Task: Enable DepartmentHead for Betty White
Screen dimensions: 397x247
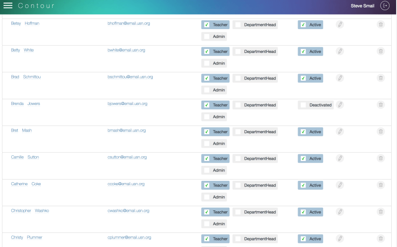Action: (x=238, y=52)
